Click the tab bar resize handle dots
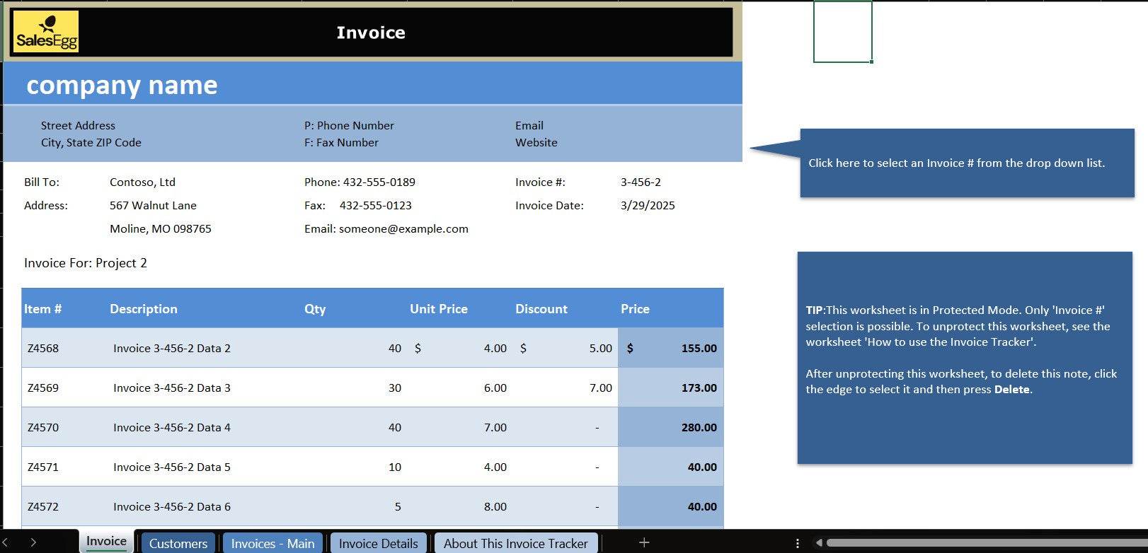 point(798,543)
